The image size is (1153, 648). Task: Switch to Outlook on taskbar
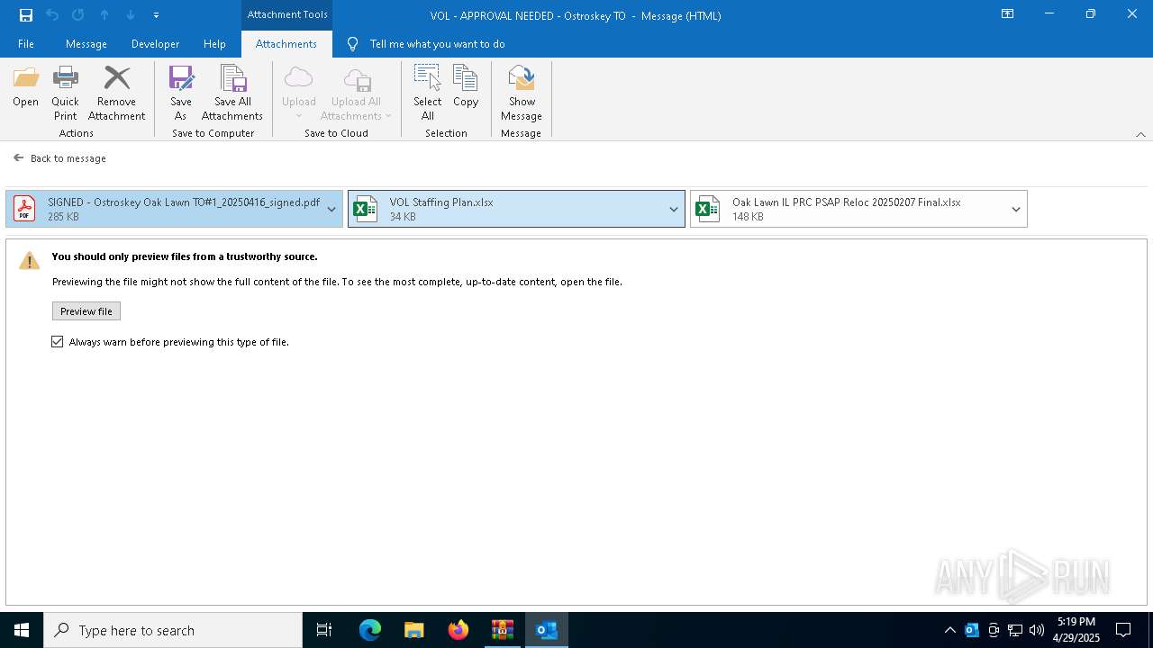click(547, 630)
